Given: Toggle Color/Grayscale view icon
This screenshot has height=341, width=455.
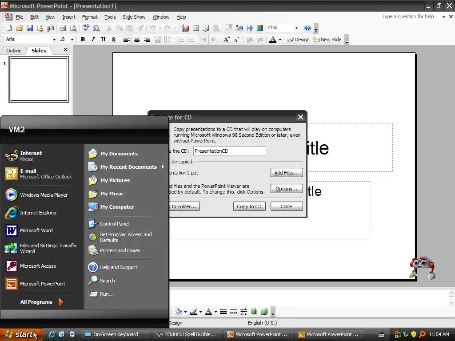Looking at the screenshot, I should point(259,28).
